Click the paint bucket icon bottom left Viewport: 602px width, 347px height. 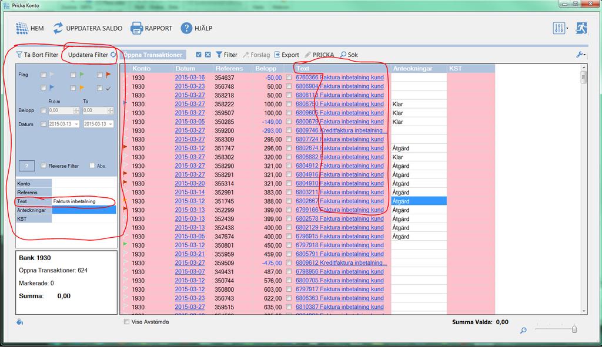tap(19, 322)
